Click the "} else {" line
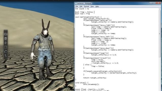This screenshot has height=91, width=162. pos(87,65)
